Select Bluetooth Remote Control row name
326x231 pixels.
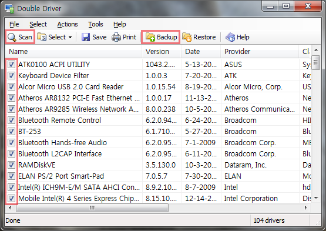59,120
